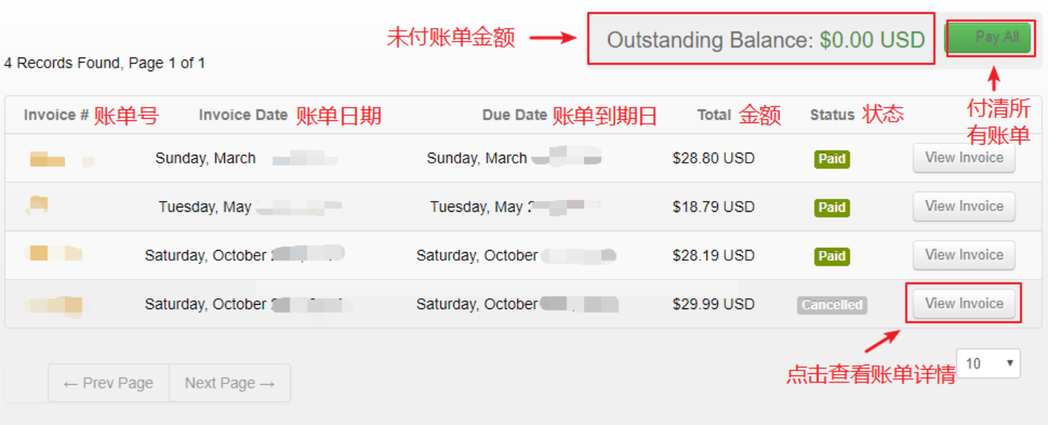Click the $29.99 USD total amount
1048x425 pixels.
(714, 304)
